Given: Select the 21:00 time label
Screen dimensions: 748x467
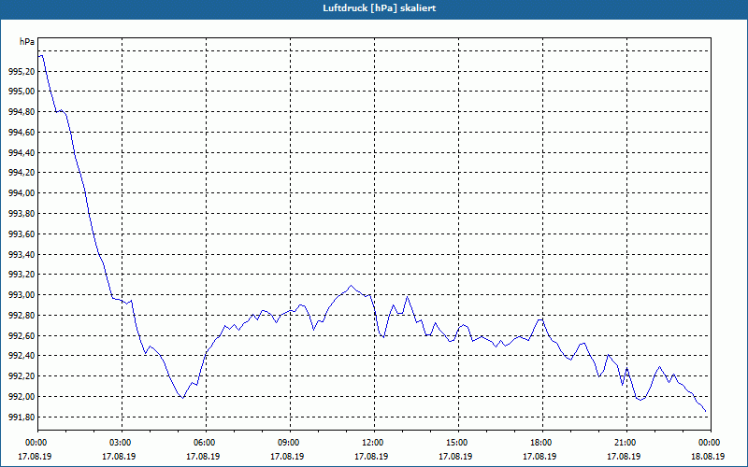Looking at the screenshot, I should 626,443.
